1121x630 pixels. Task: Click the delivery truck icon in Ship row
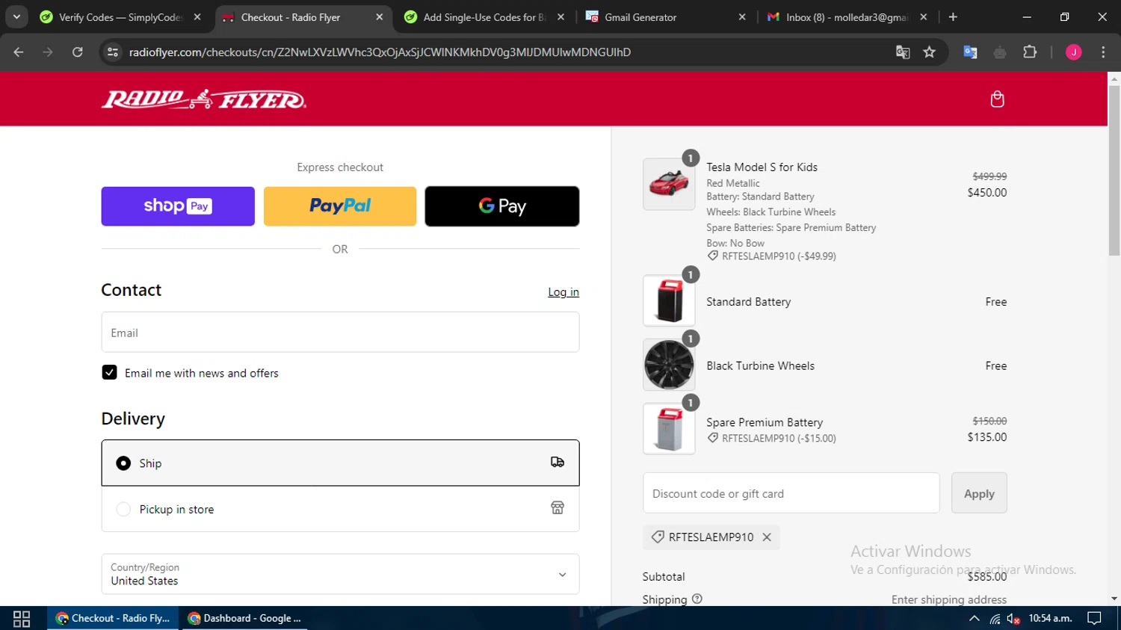[x=558, y=462]
